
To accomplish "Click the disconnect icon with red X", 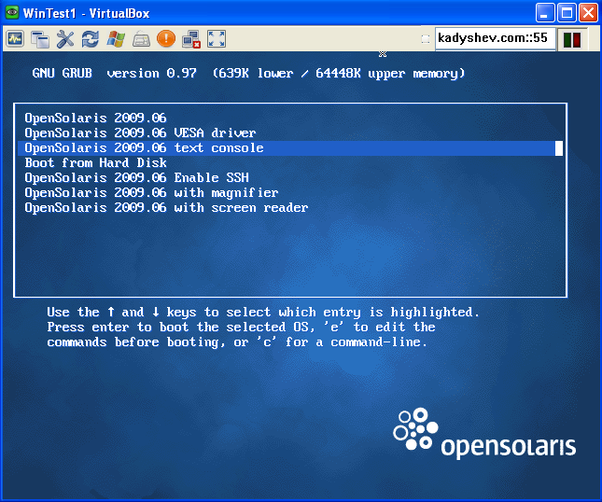I will point(191,39).
